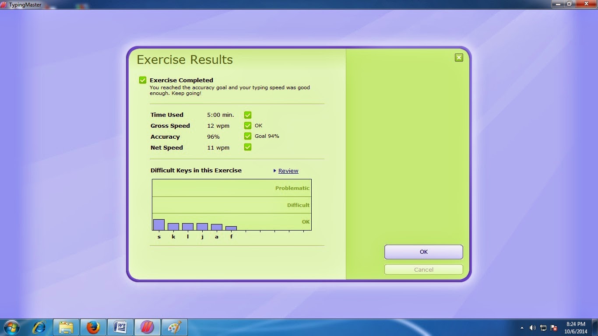Click the checkmark next to Net Speed
The image size is (598, 336).
248,147
